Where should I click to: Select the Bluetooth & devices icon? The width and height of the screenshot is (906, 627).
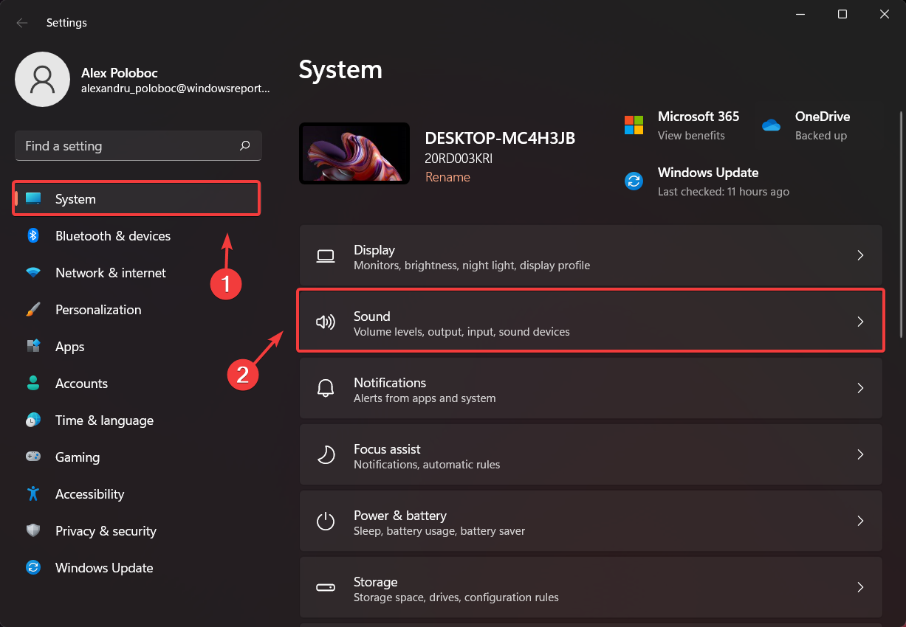tap(33, 235)
